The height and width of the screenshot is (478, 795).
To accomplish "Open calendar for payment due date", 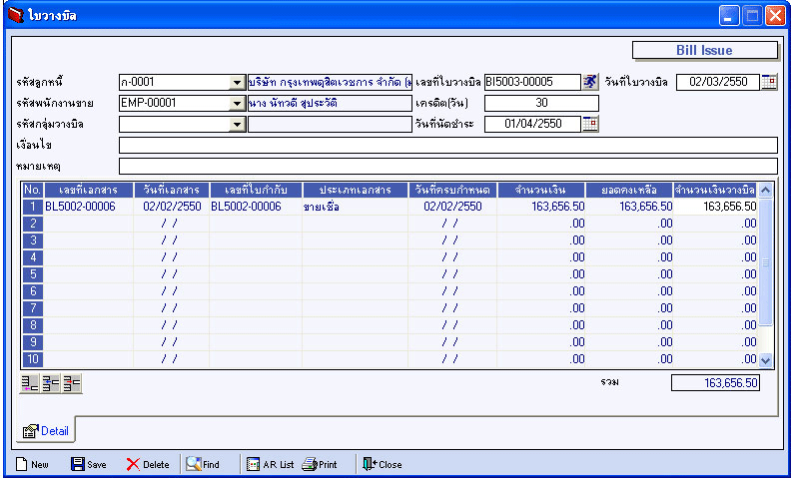I will click(x=590, y=124).
